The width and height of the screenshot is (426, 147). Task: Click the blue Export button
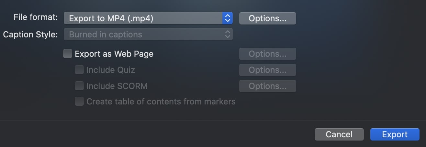[395, 134]
